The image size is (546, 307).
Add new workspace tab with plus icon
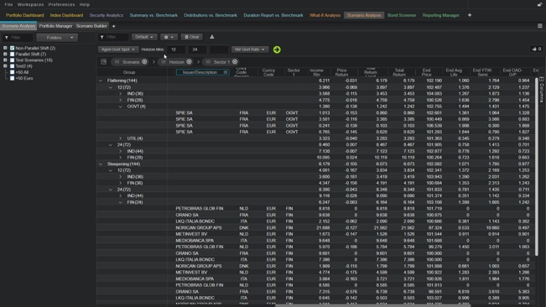470,15
